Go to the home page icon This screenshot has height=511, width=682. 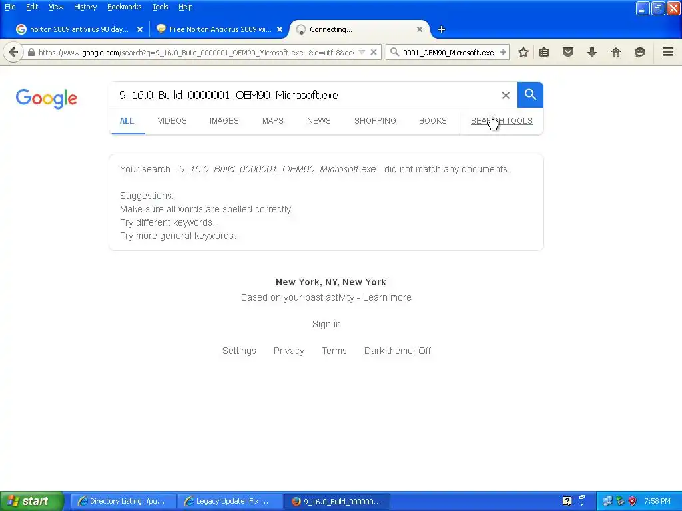point(616,53)
